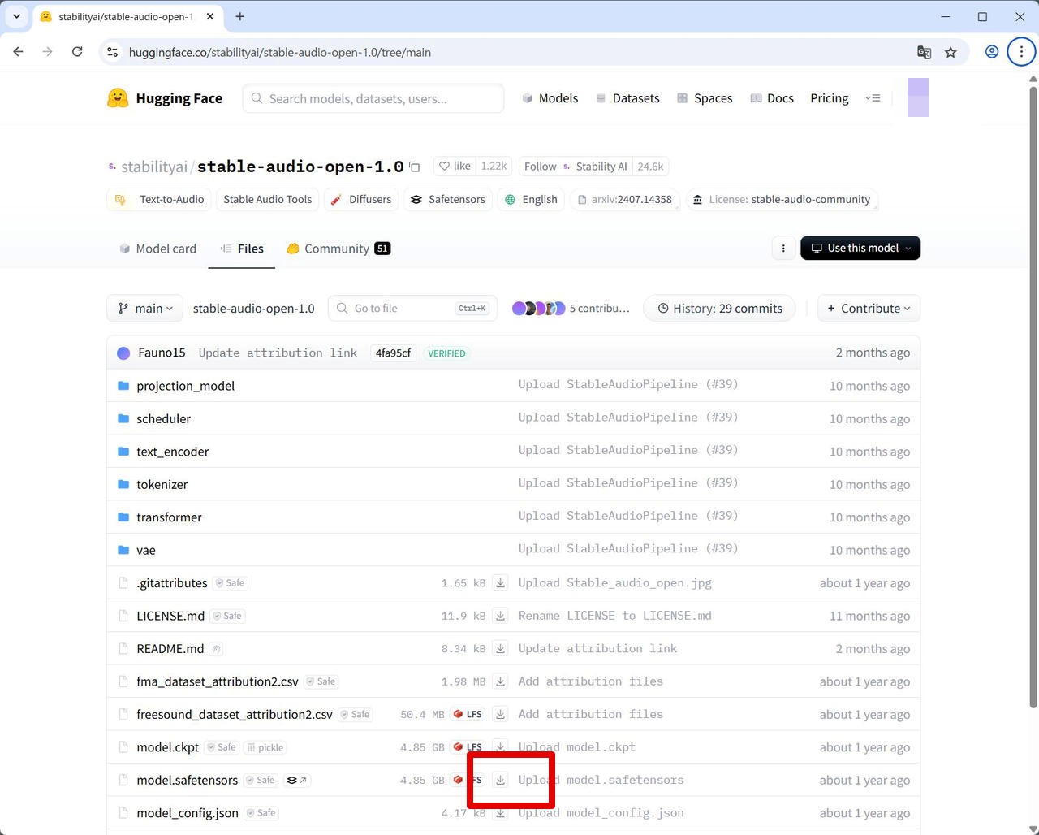Viewport: 1039px width, 835px height.
Task: Open the navigation more-menu icon beside Pricing
Action: pyautogui.click(x=873, y=98)
